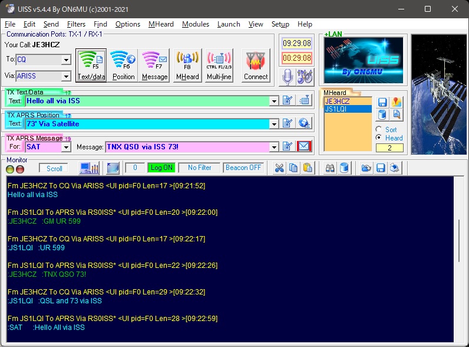
Task: Click the scissors cut icon in Monitor toolbar
Action: [280, 168]
